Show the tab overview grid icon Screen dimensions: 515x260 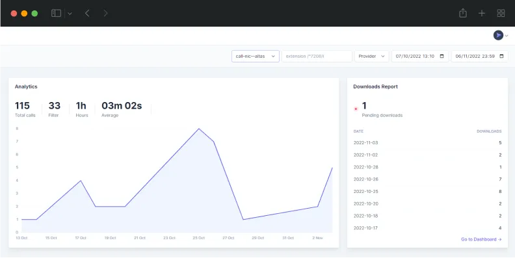[x=501, y=13]
